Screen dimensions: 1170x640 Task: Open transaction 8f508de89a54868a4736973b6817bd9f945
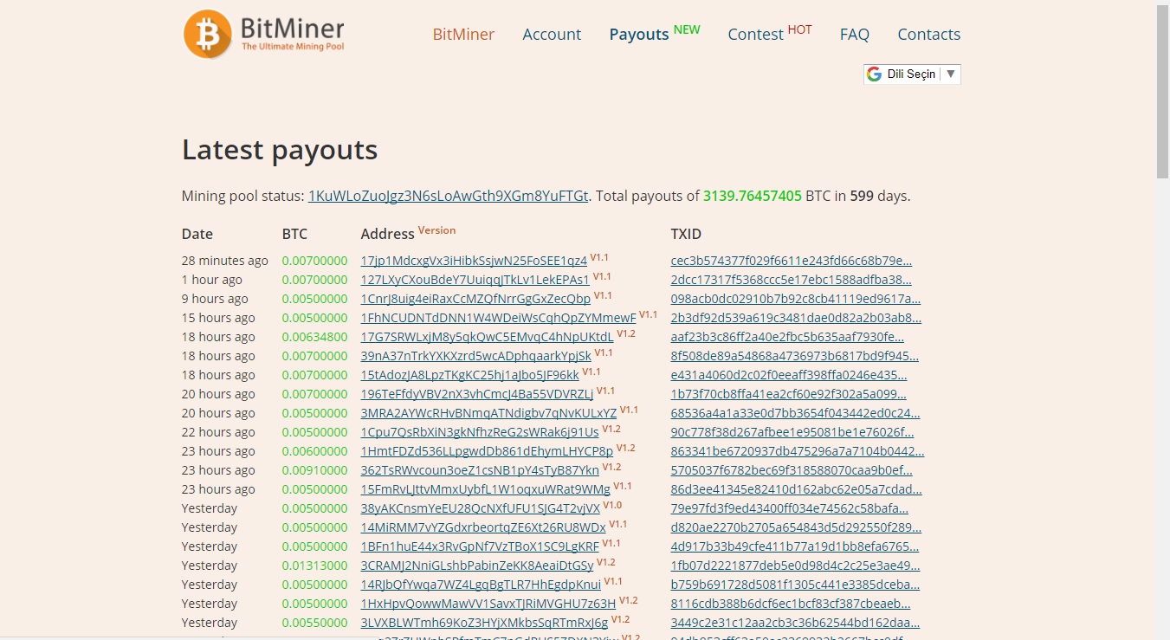(795, 356)
